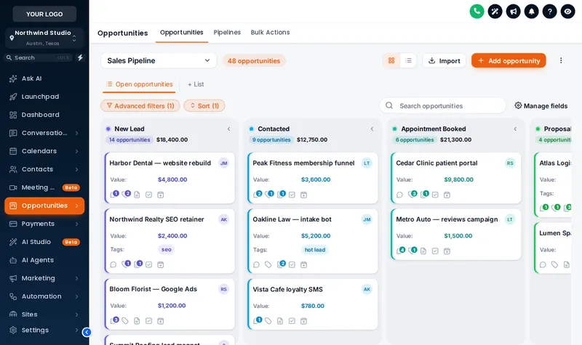Image resolution: width=582 pixels, height=345 pixels.
Task: Open Sites in the sidebar
Action: click(x=44, y=314)
